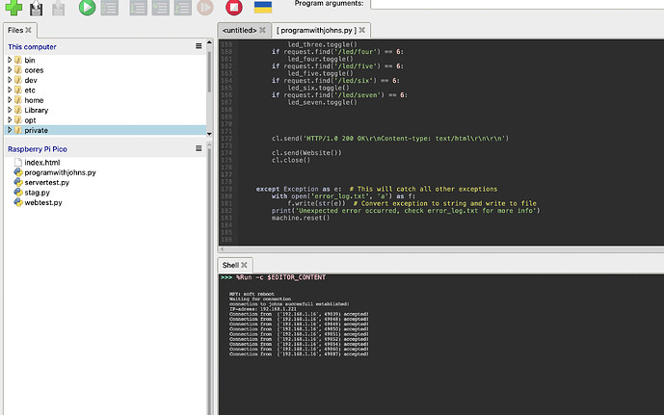Expand the dev folder
The width and height of the screenshot is (664, 415).
(x=10, y=80)
